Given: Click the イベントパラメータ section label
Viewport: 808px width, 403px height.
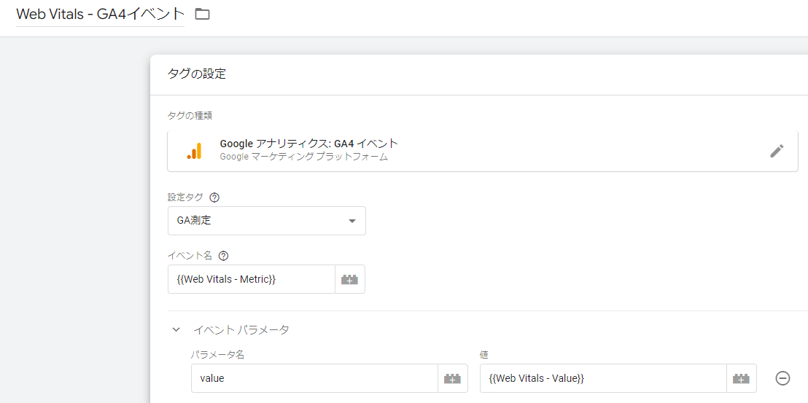Looking at the screenshot, I should pyautogui.click(x=241, y=330).
